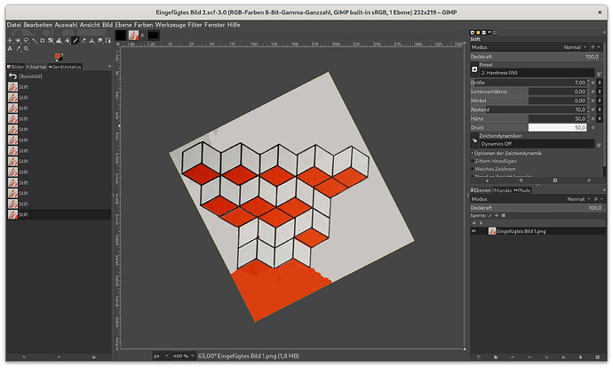Image resolution: width=613 pixels, height=368 pixels.
Task: Hide the Eingefügtes Bild 1.png layer
Action: pos(474,231)
